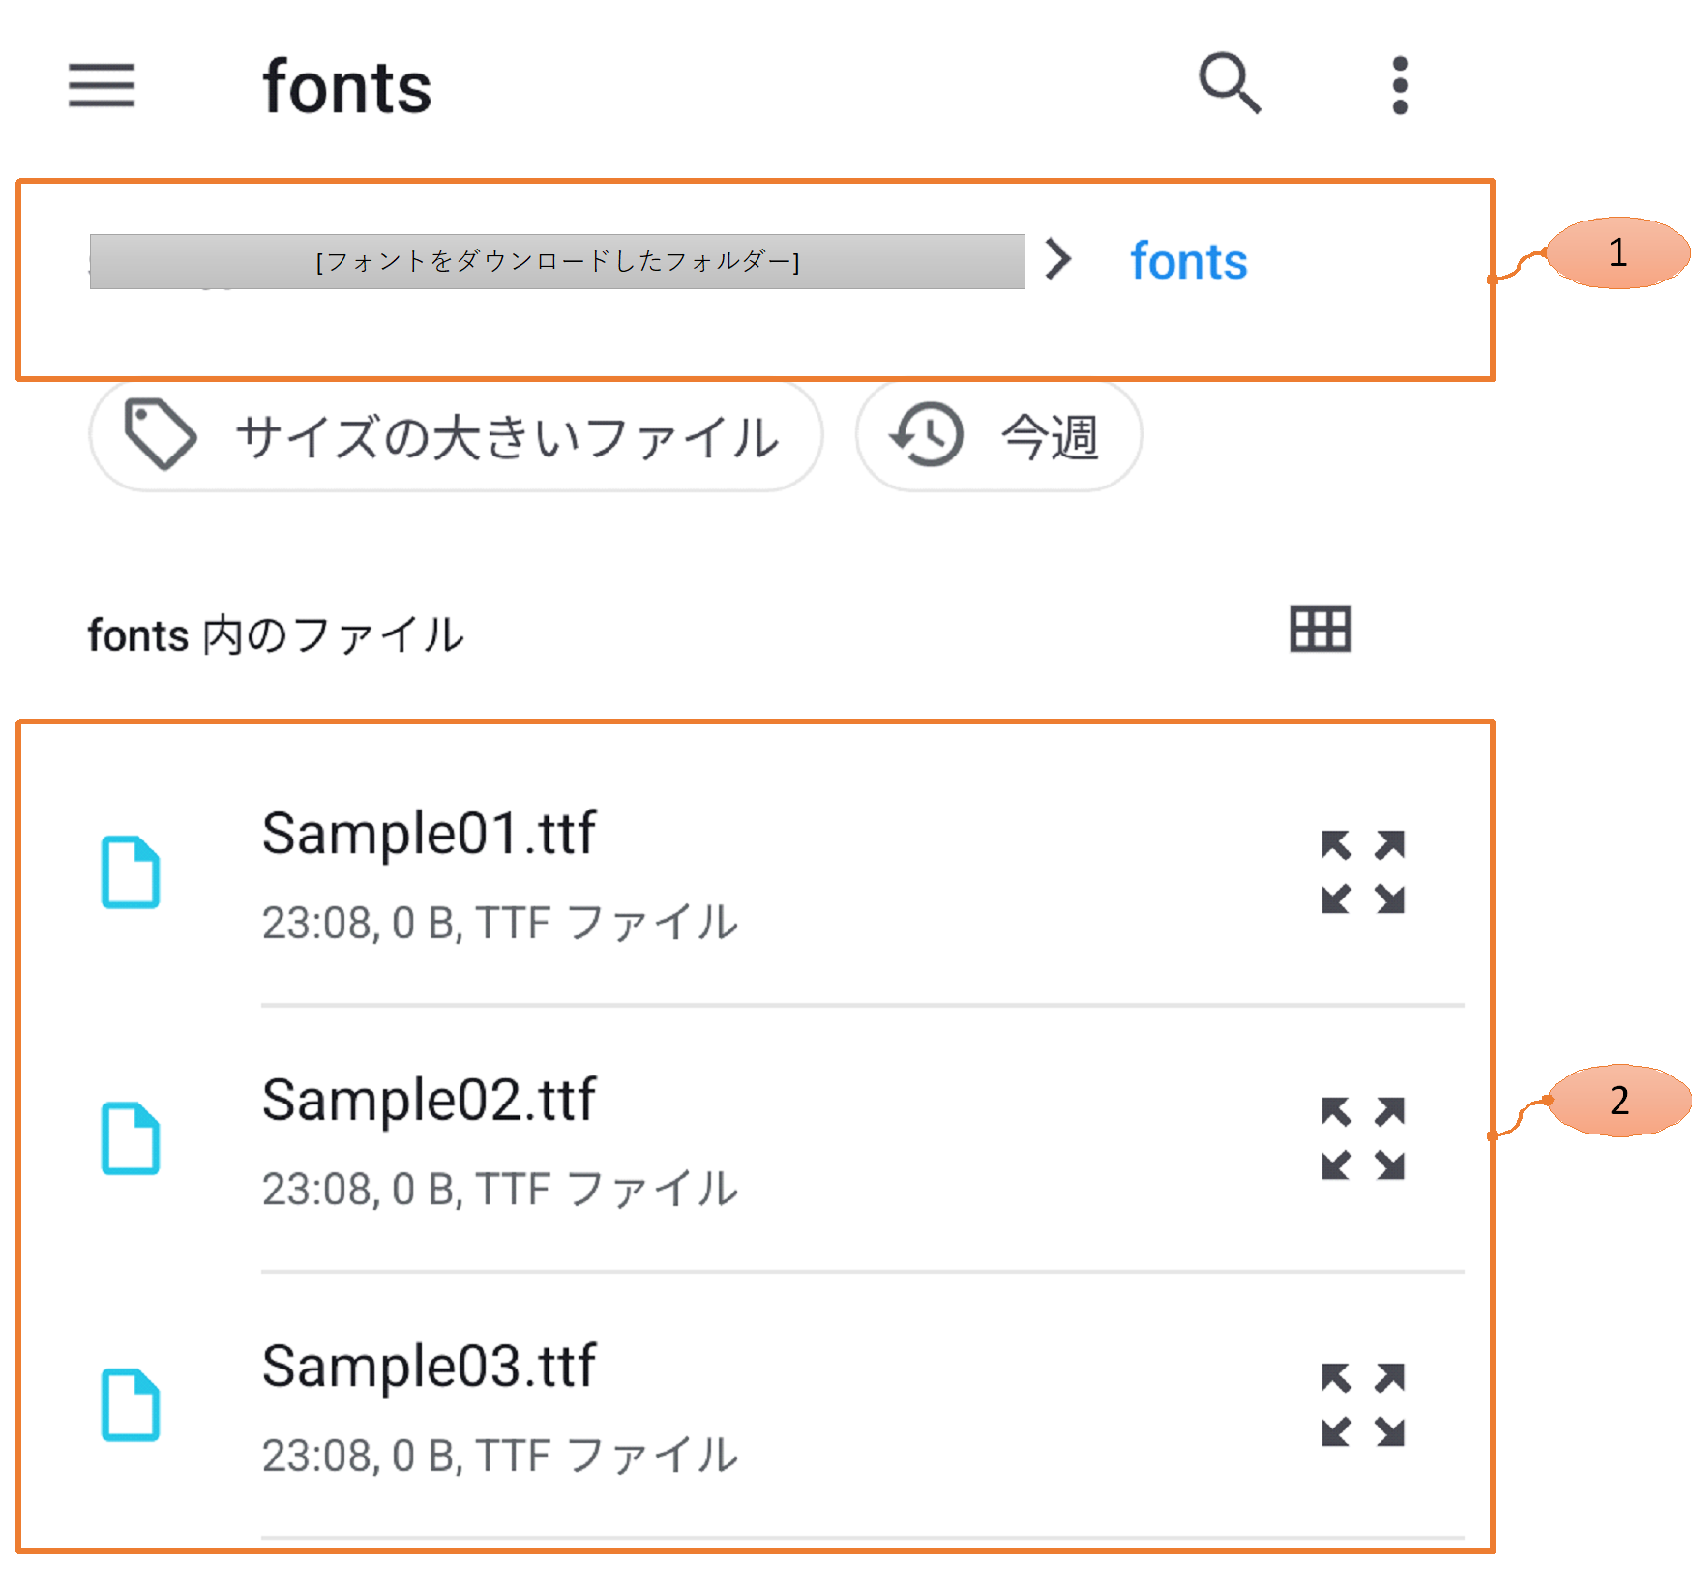Click the breadcrumb chevron arrow
Image resolution: width=1693 pixels, height=1590 pixels.
(x=1058, y=259)
